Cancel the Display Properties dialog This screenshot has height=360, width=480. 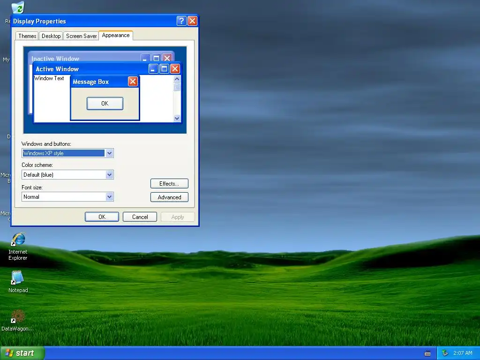tap(140, 217)
